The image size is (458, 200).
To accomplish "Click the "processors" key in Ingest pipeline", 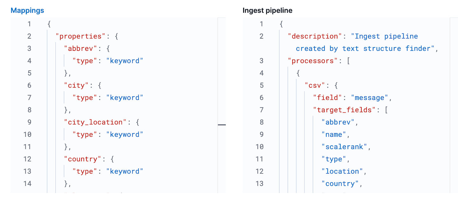I will (313, 61).
